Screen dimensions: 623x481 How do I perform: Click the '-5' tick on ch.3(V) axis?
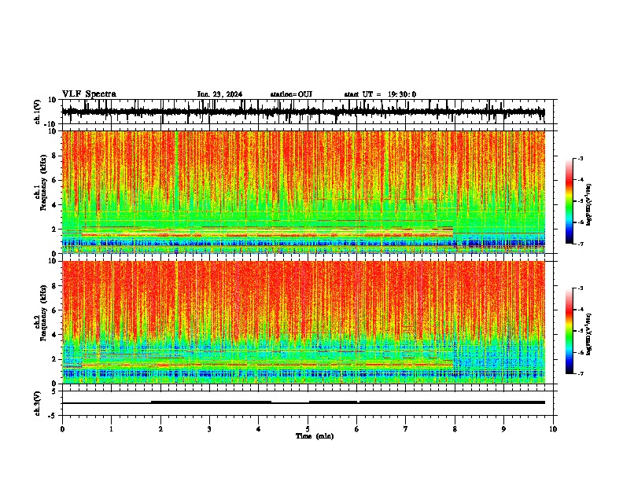(x=53, y=416)
